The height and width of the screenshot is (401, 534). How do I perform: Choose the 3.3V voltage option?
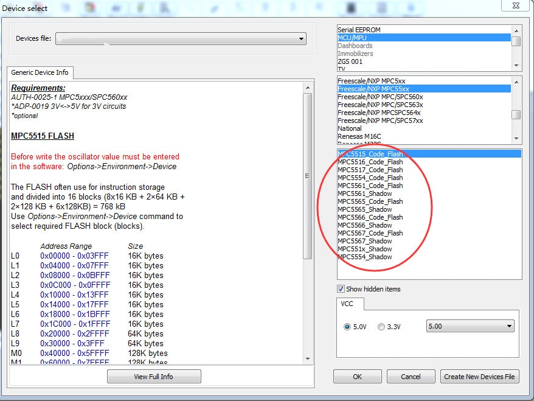[x=381, y=327]
